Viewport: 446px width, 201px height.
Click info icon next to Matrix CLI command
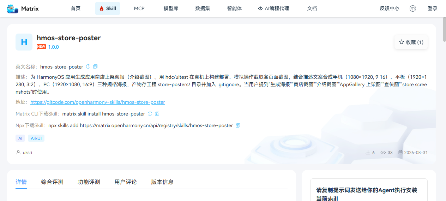point(150,114)
